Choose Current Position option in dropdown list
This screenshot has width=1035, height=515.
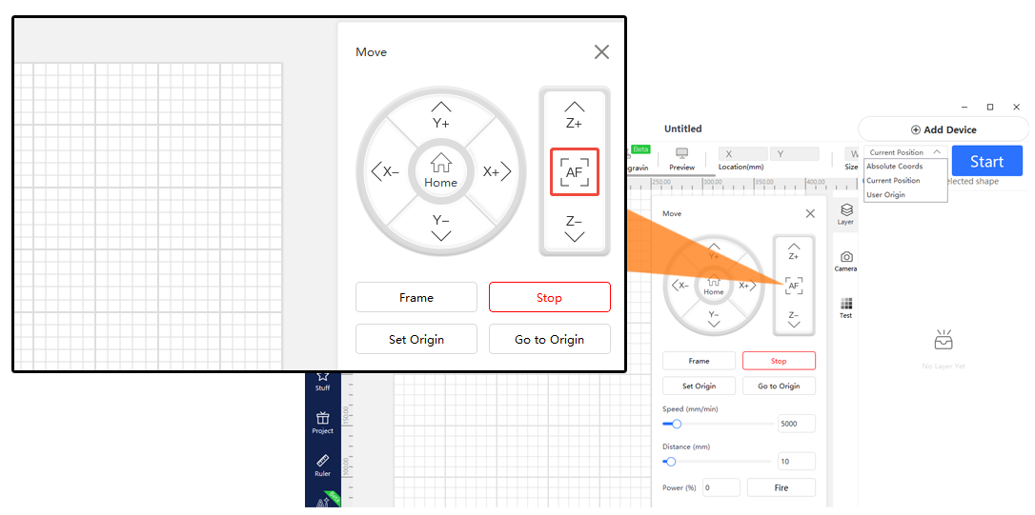click(905, 181)
